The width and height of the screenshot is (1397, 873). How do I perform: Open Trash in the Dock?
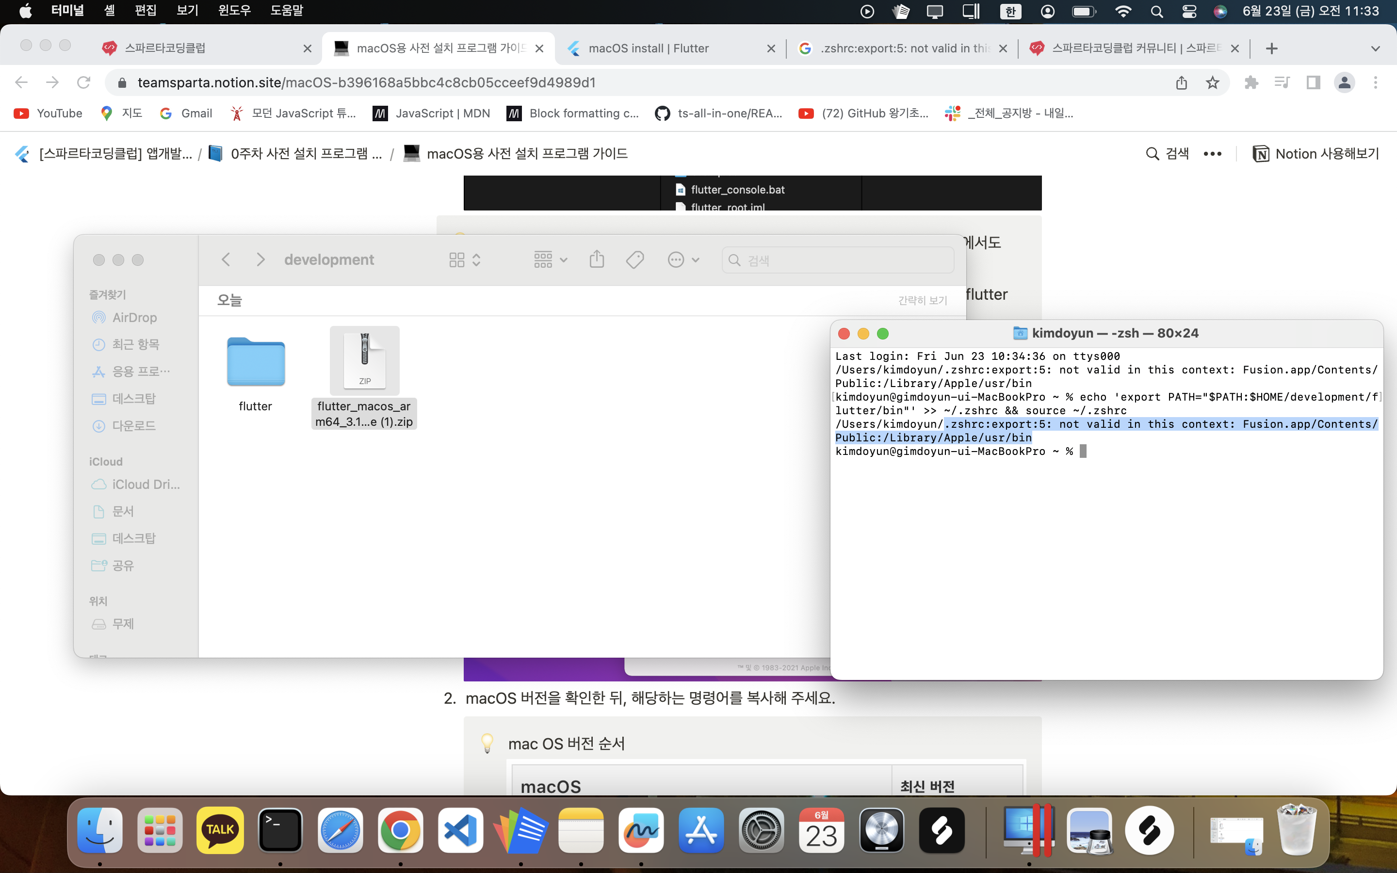[x=1297, y=830]
